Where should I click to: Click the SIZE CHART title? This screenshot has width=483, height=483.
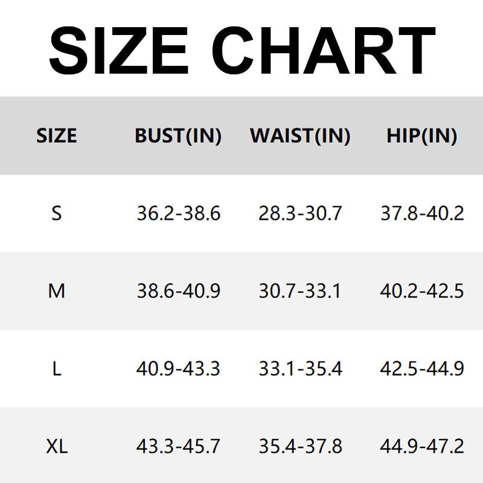241,51
